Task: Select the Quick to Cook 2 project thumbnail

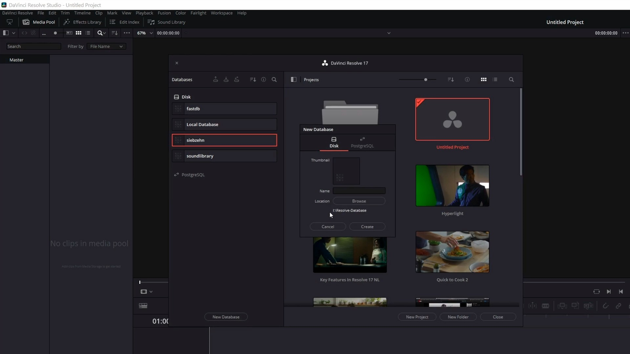Action: (452, 252)
